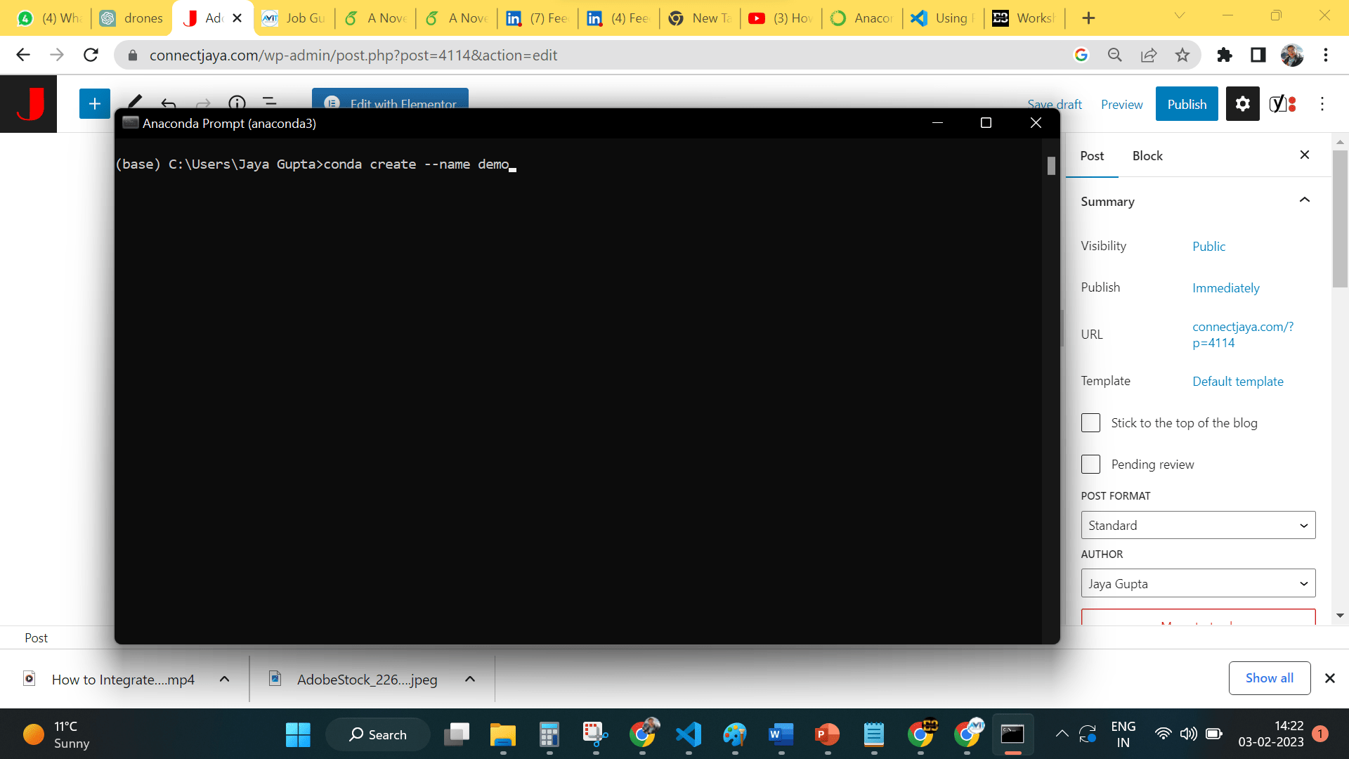This screenshot has width=1349, height=759.
Task: Click the undo arrow icon
Action: (169, 103)
